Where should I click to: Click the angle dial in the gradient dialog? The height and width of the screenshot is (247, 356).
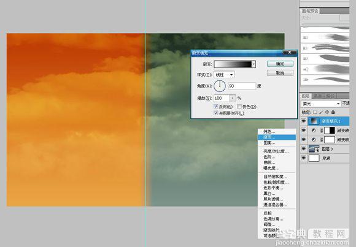tap(220, 86)
